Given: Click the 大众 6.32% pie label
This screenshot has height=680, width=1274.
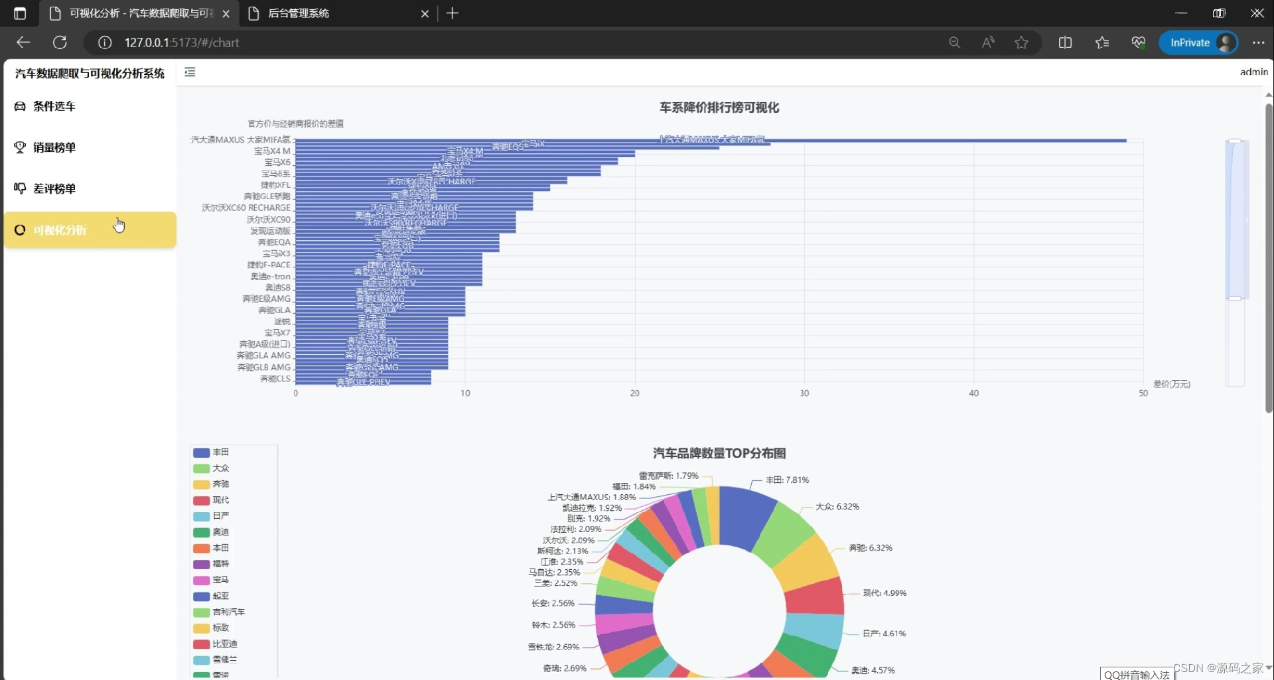Looking at the screenshot, I should coord(837,506).
